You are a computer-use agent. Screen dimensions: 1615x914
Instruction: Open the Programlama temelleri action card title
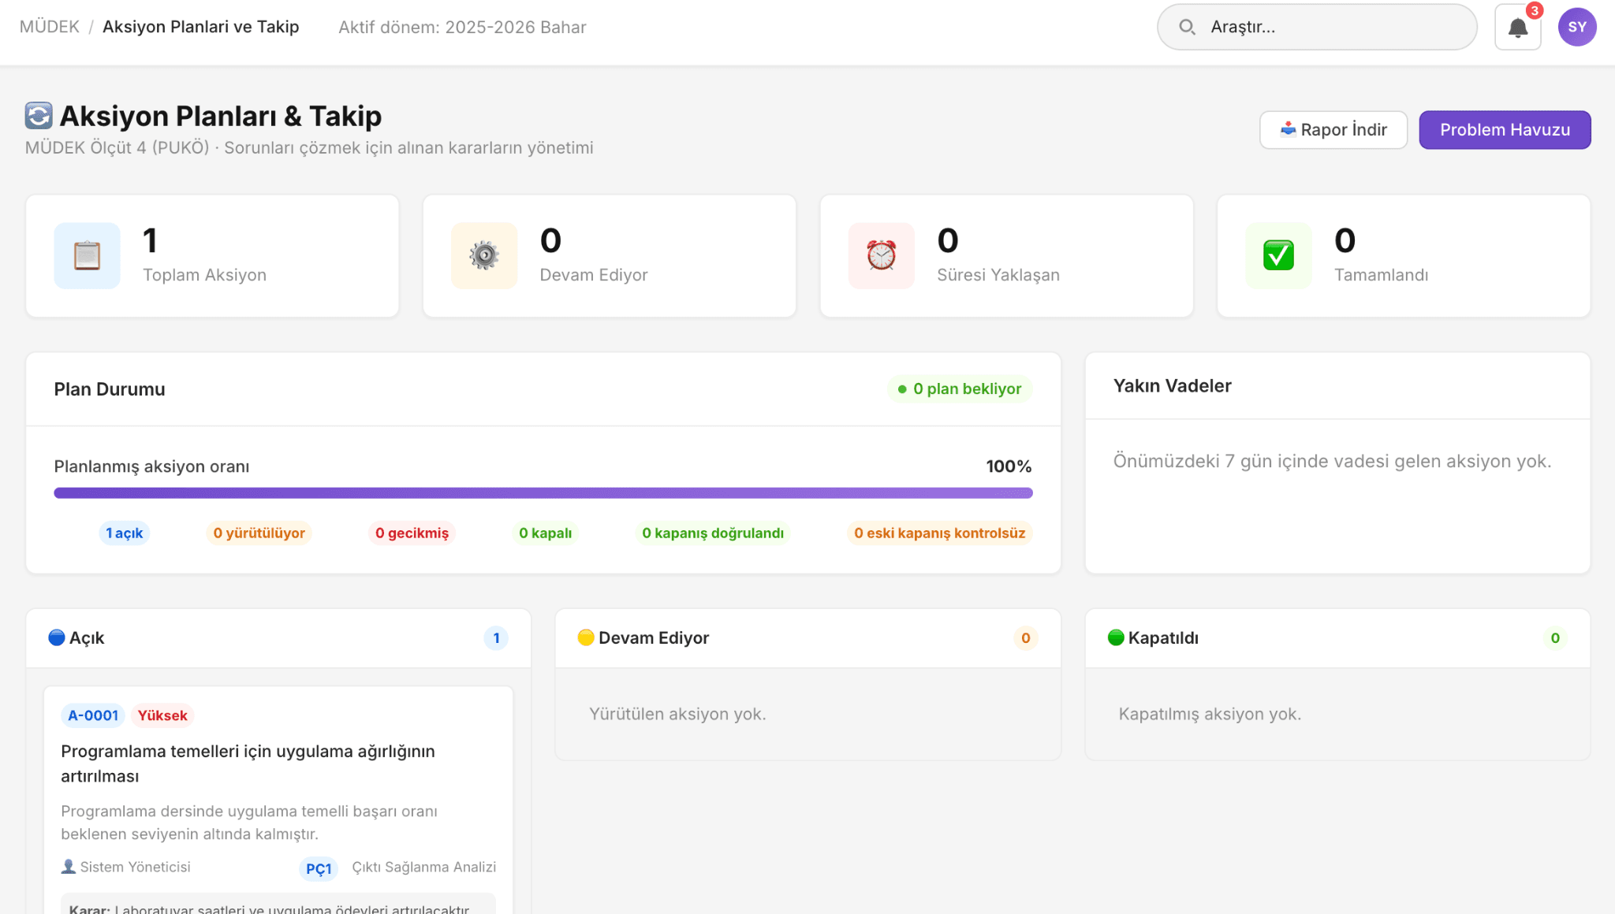tap(248, 764)
